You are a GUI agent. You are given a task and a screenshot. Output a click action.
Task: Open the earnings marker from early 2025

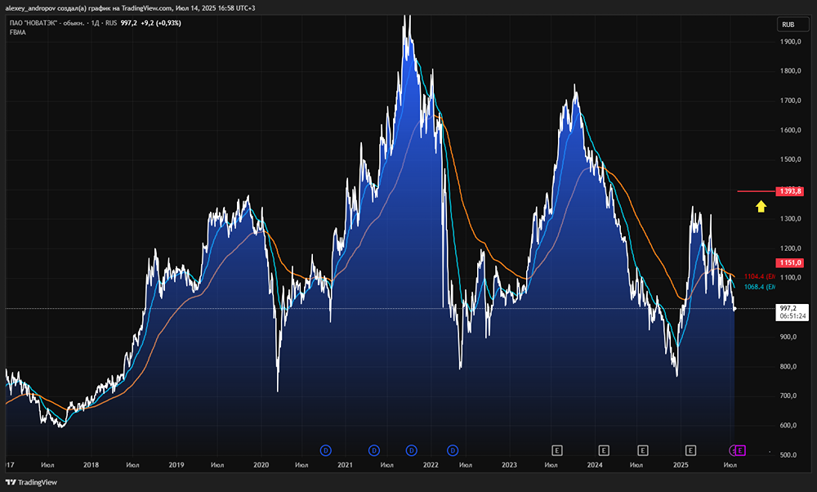point(690,450)
